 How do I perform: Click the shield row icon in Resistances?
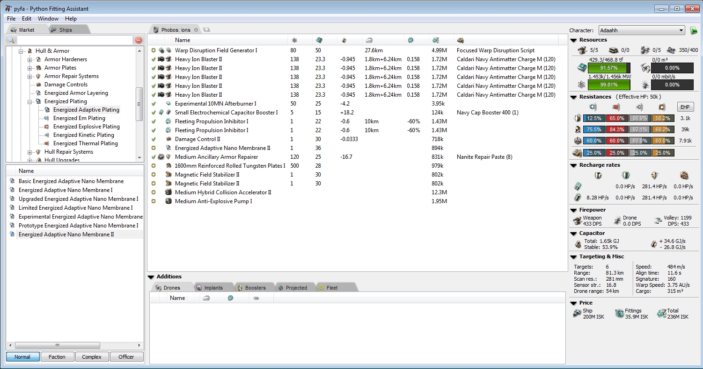tap(578, 119)
